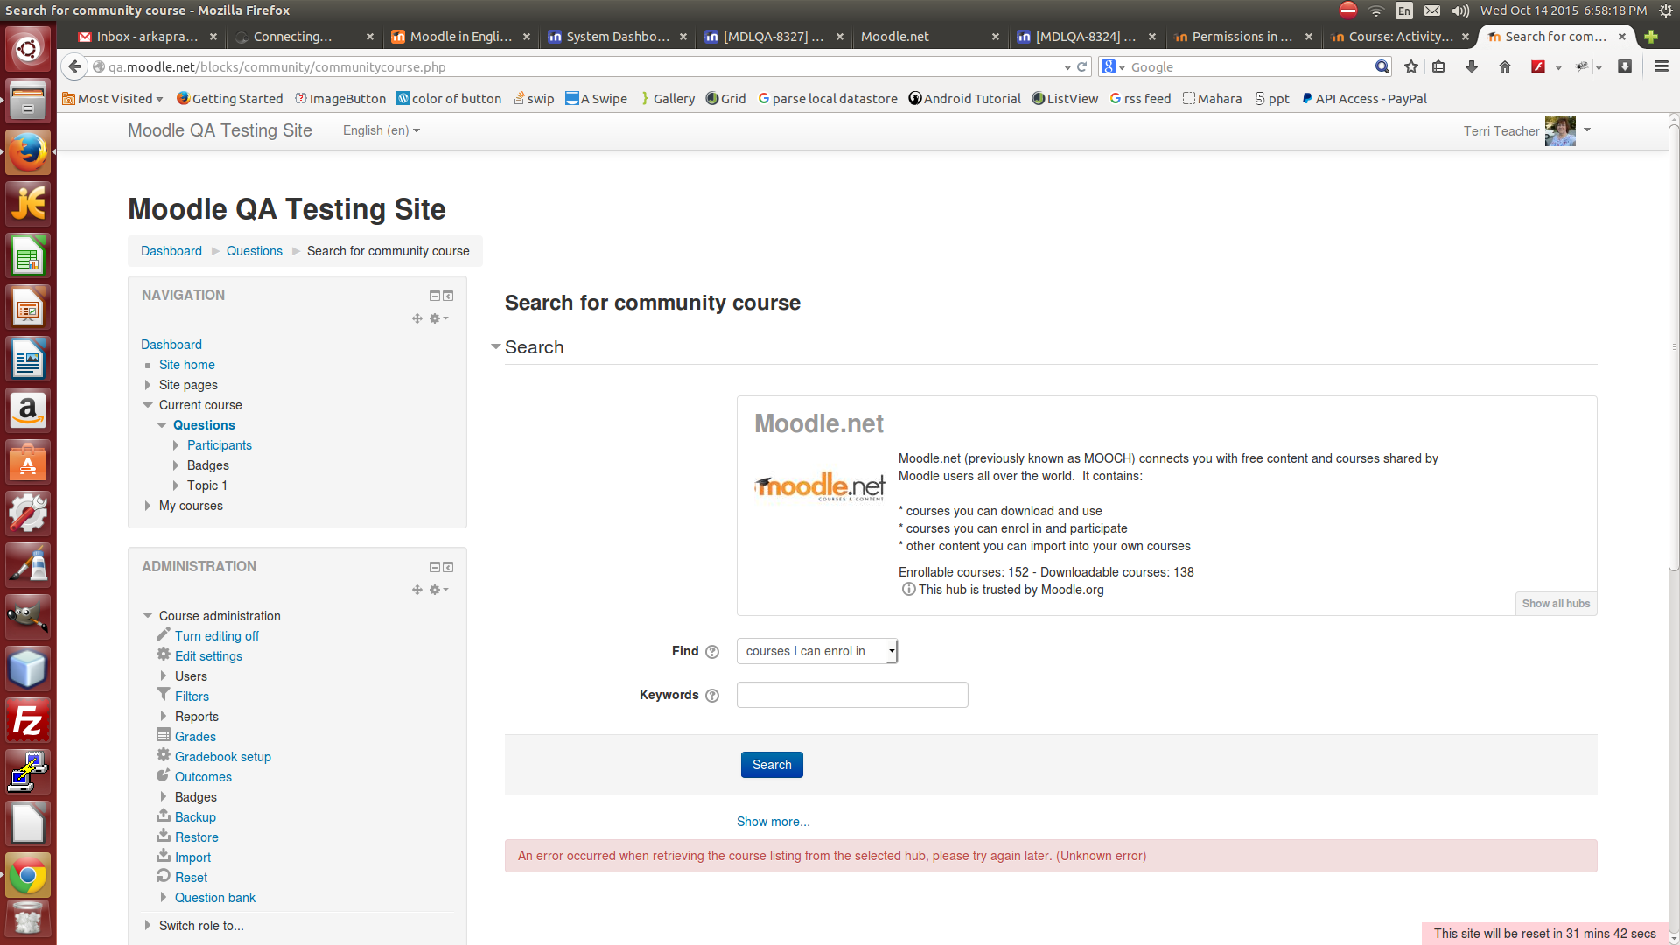Viewport: 1680px width, 945px height.
Task: Dock the Navigation block
Action: point(448,296)
